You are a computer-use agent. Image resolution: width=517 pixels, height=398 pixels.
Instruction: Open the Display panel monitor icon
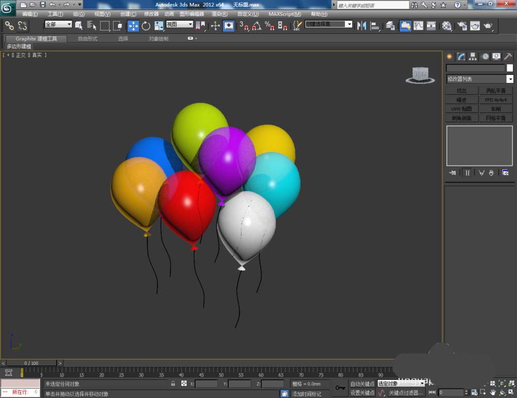(x=496, y=56)
